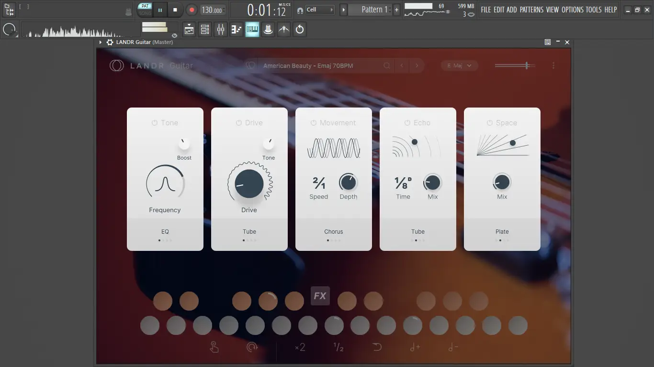Click the LANDR circular logo

click(x=116, y=65)
